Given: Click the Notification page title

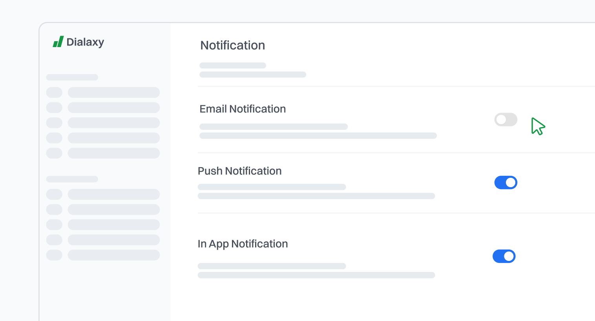Looking at the screenshot, I should (x=232, y=46).
